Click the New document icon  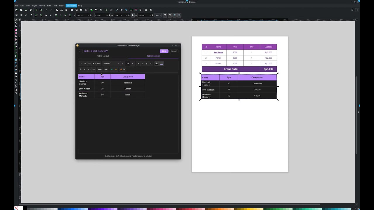click(x=16, y=10)
